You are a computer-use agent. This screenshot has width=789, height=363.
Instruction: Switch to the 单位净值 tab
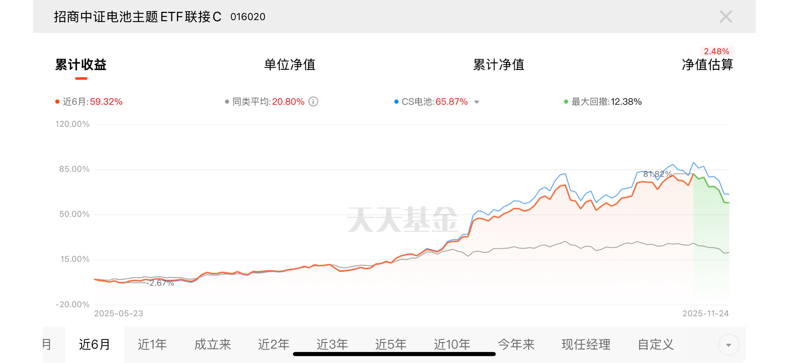289,65
